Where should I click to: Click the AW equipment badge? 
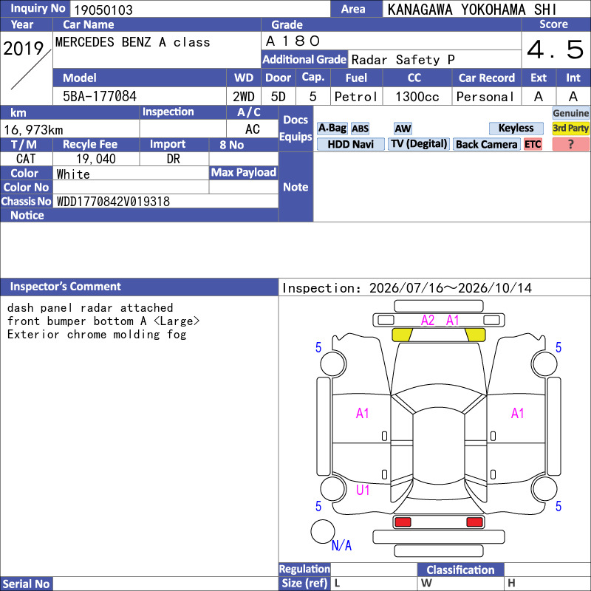(403, 129)
